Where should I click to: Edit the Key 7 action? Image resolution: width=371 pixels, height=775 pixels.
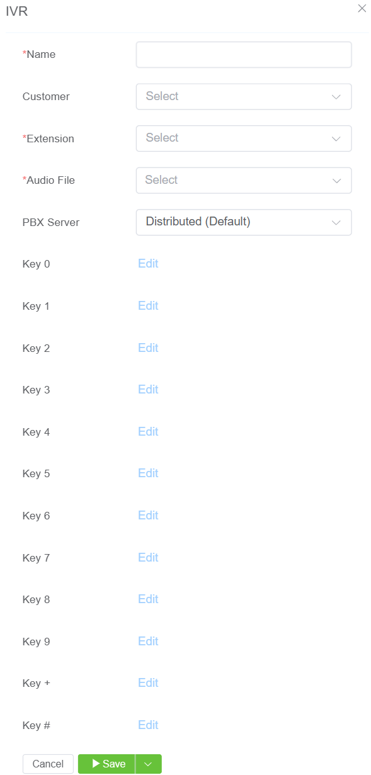coord(148,558)
